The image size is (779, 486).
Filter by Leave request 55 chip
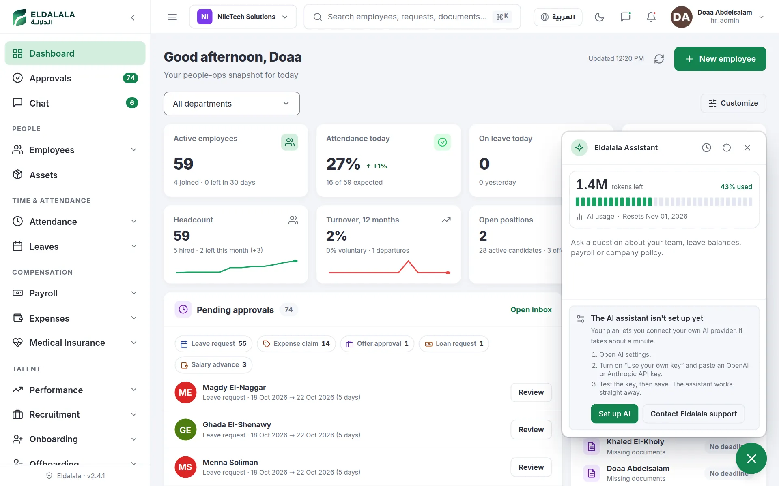coord(213,344)
